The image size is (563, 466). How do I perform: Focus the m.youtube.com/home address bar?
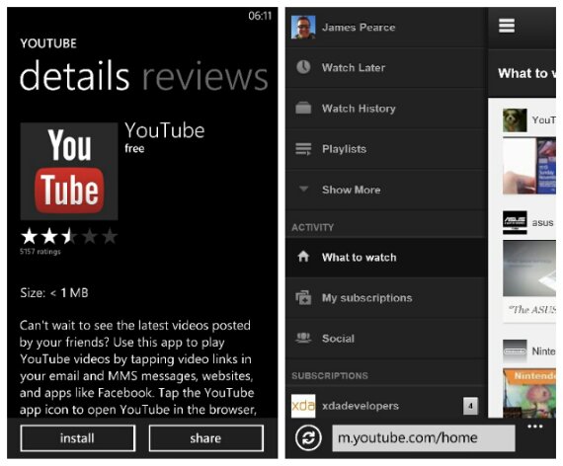click(x=424, y=438)
